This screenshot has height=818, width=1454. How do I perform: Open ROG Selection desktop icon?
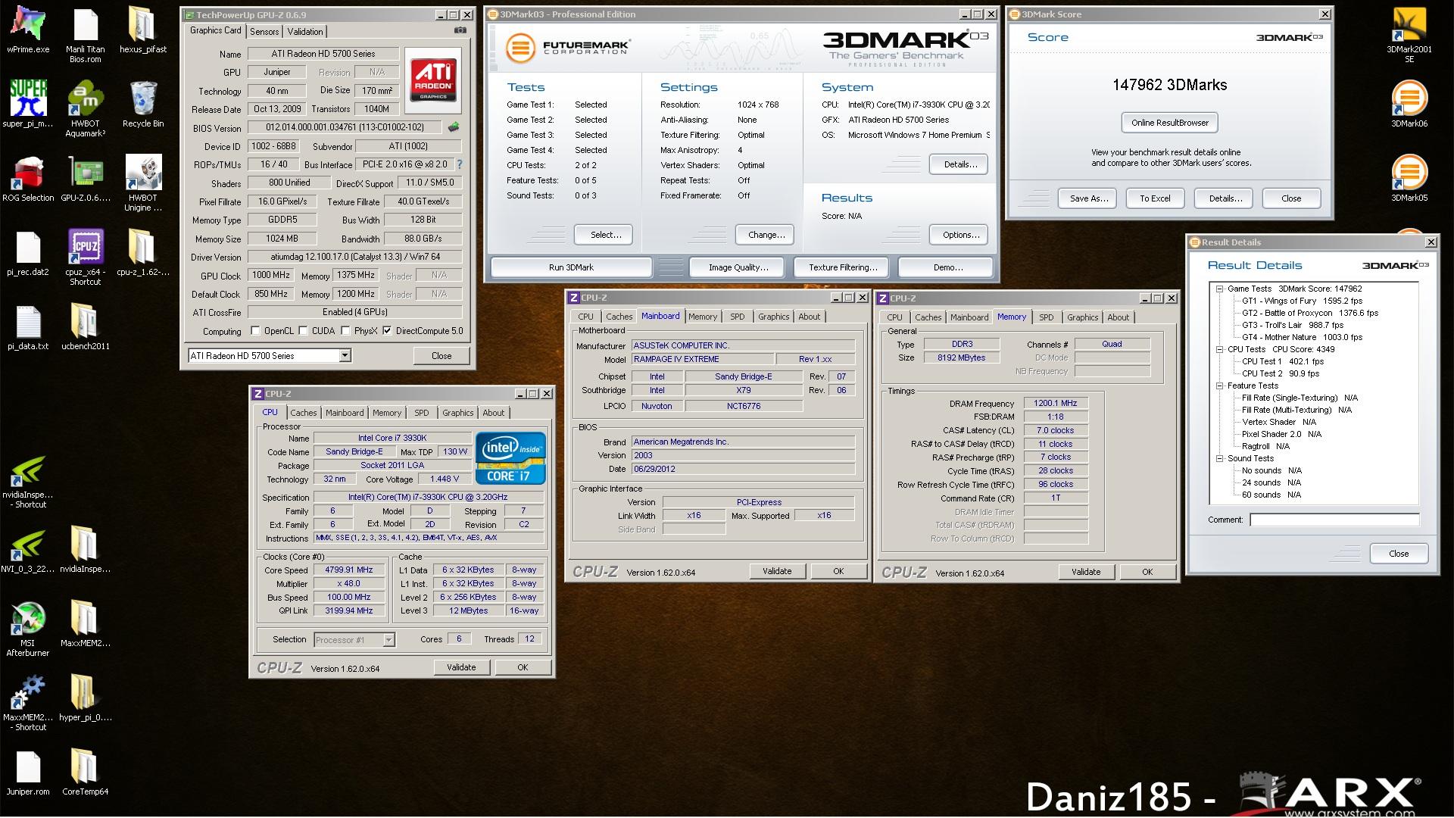[x=28, y=178]
